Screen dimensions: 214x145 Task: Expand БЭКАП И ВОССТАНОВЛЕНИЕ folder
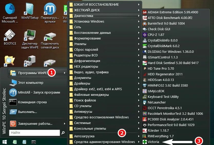pos(105,5)
